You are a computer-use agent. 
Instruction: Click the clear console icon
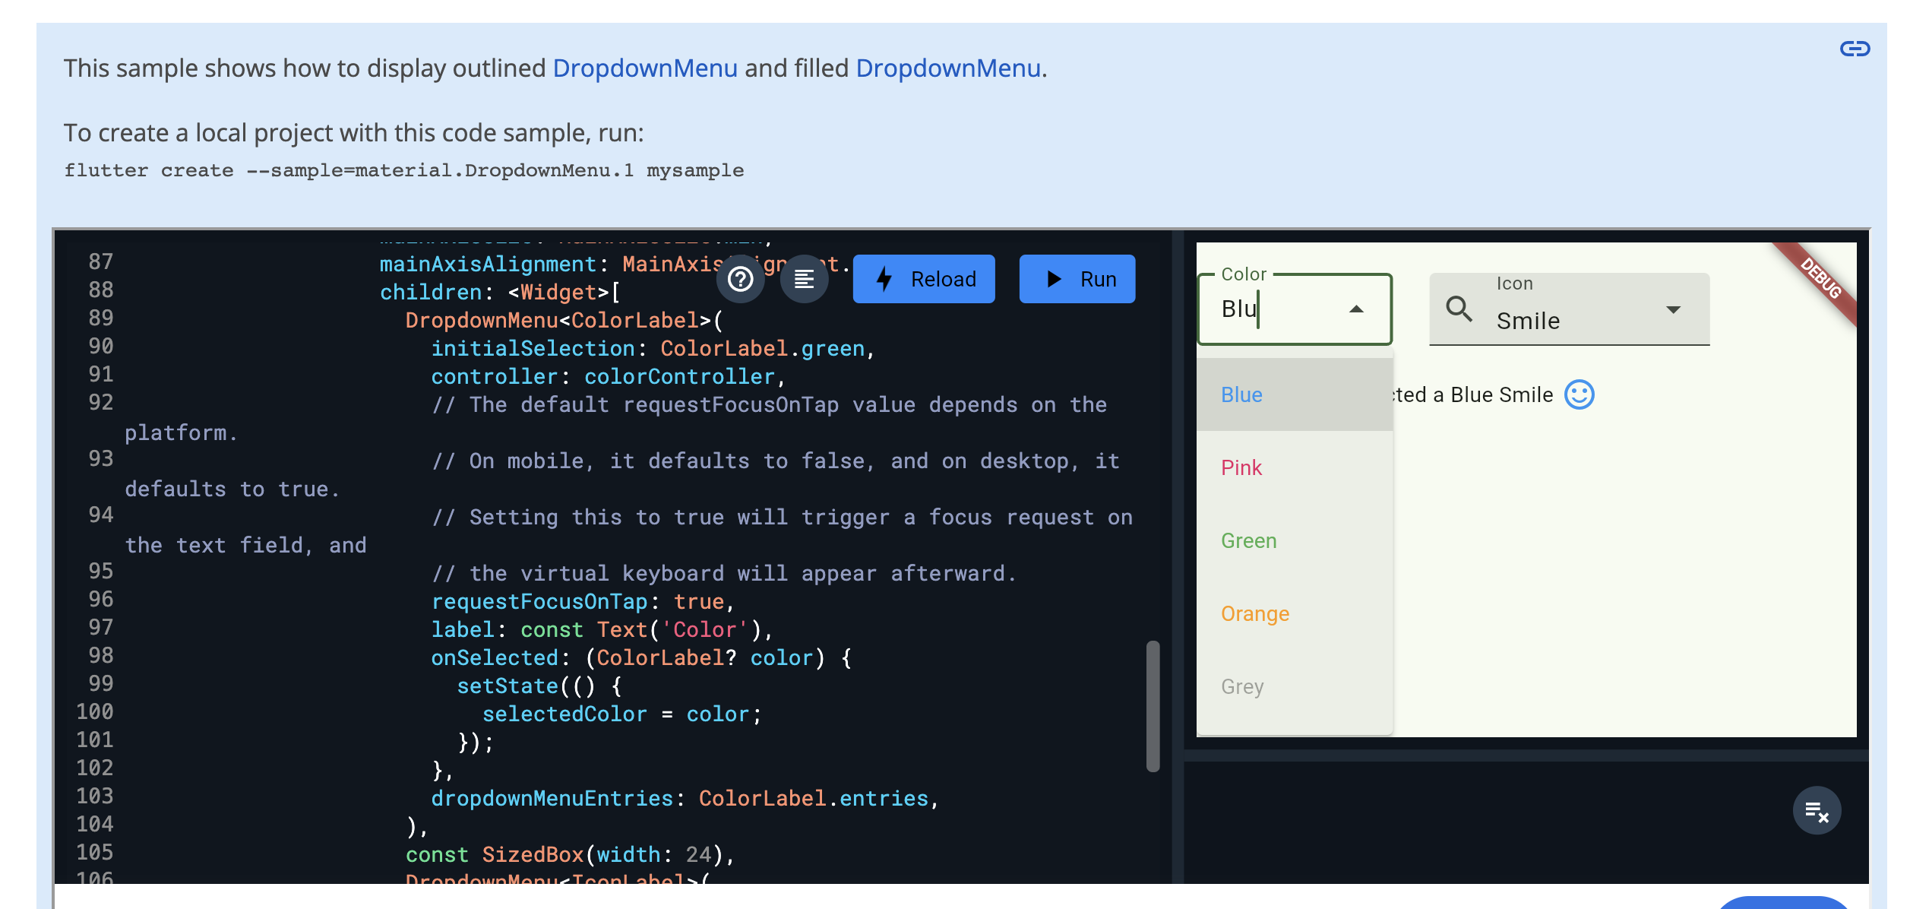(x=1817, y=811)
